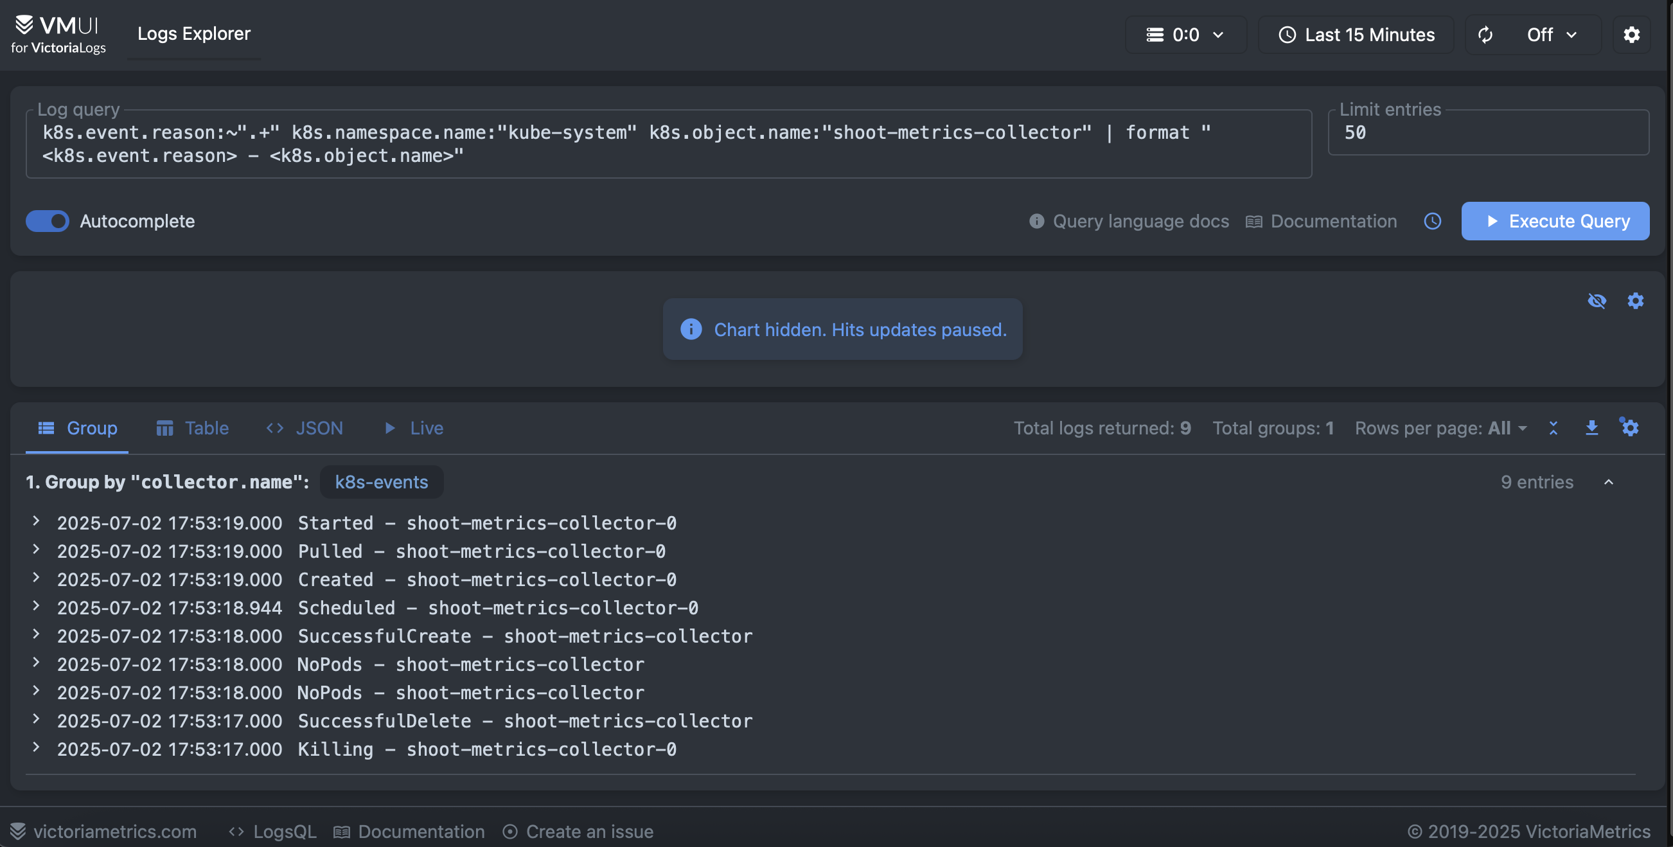This screenshot has height=847, width=1673.
Task: Open the tenant 0:0 dropdown
Action: (x=1185, y=35)
